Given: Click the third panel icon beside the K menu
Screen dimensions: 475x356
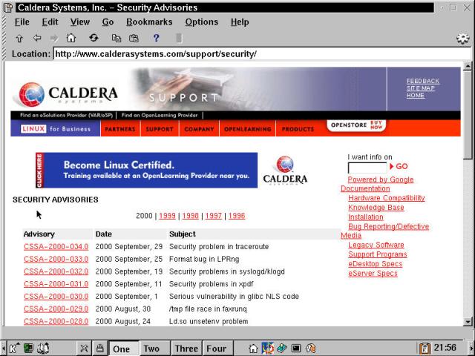Looking at the screenshot, I should (43, 349).
